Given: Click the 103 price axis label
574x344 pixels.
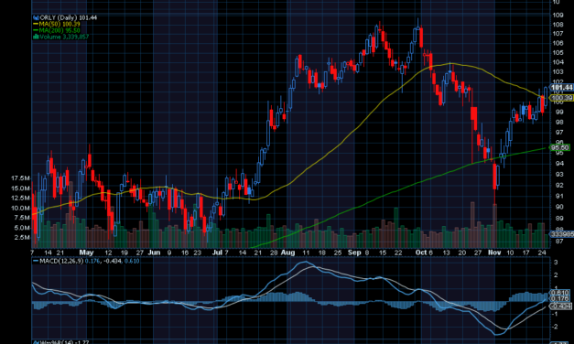Looking at the screenshot, I should point(558,72).
